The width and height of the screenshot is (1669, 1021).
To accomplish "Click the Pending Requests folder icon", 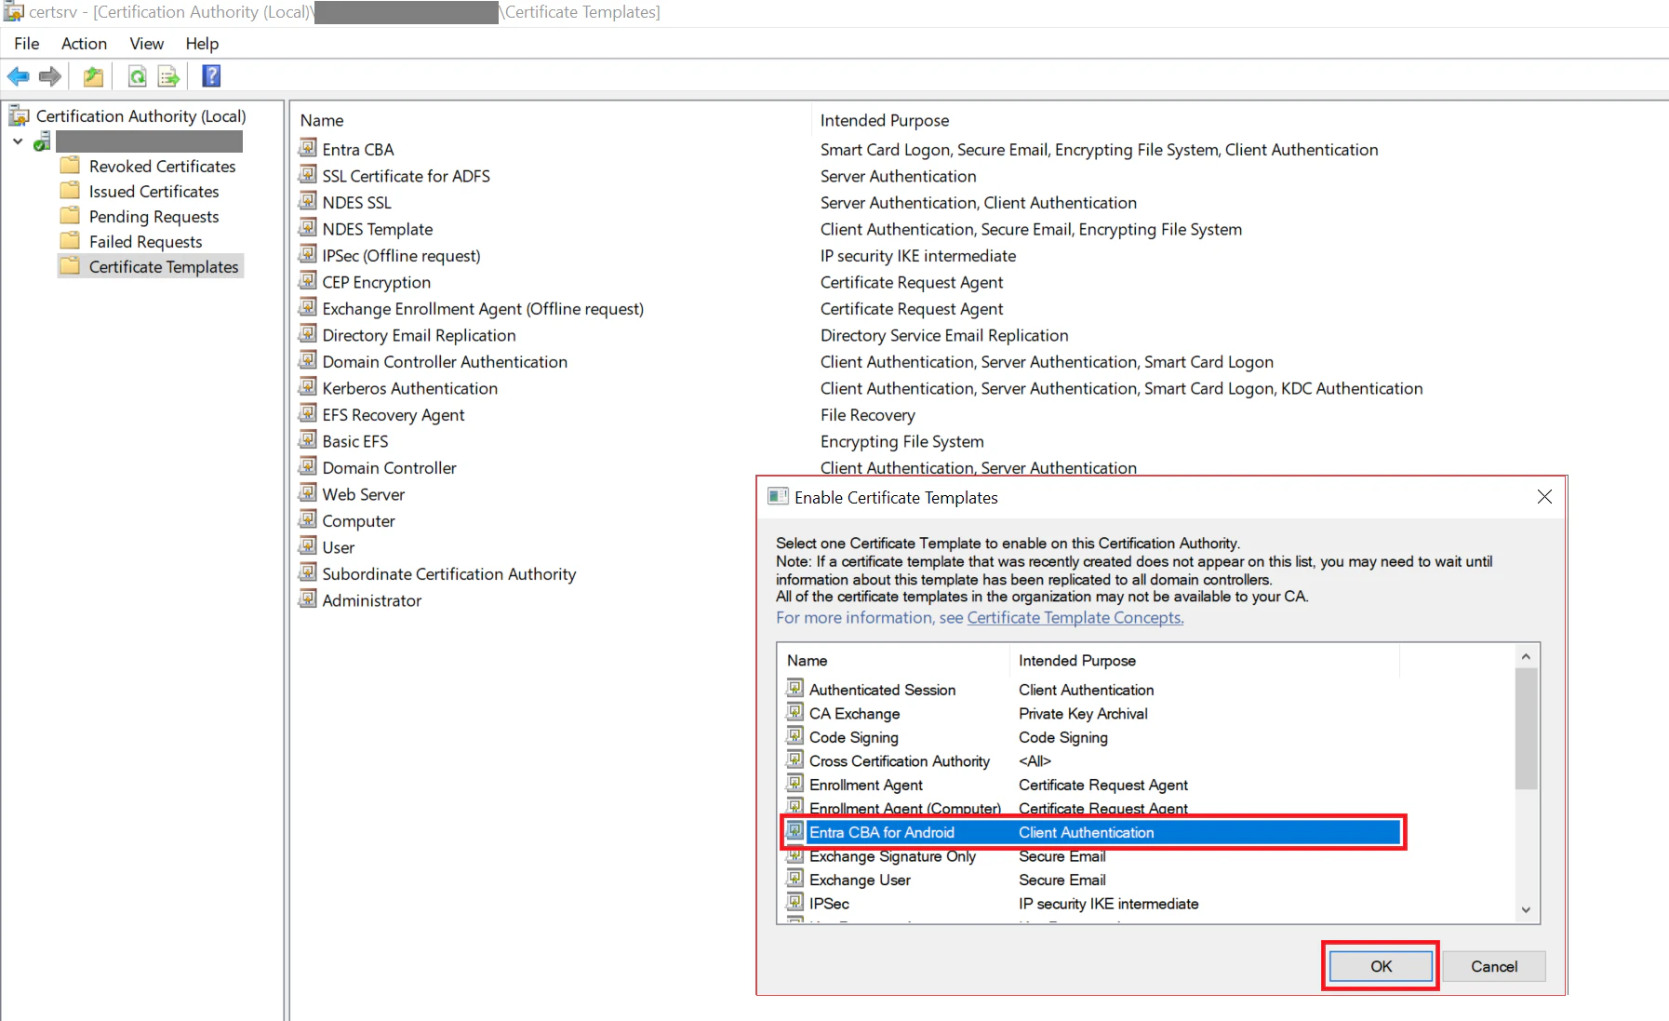I will pyautogui.click(x=70, y=216).
